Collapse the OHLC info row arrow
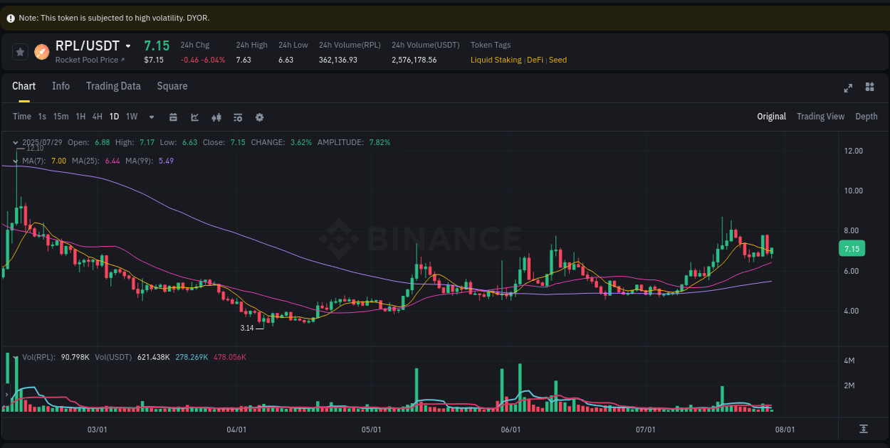This screenshot has width=890, height=448. coord(16,142)
